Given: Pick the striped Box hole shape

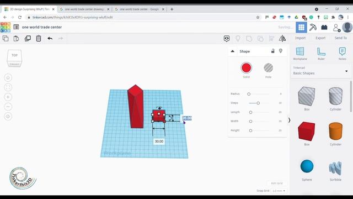Looking at the screenshot, I should coord(307,96).
